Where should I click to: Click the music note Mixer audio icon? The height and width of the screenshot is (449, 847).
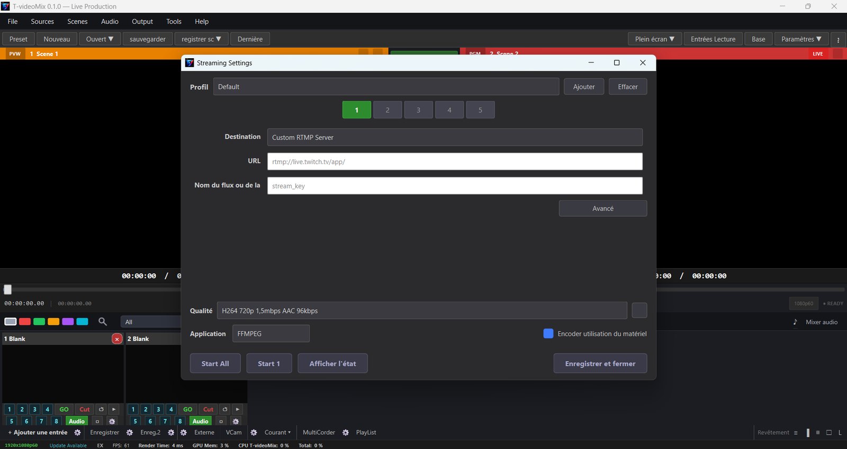[795, 322]
